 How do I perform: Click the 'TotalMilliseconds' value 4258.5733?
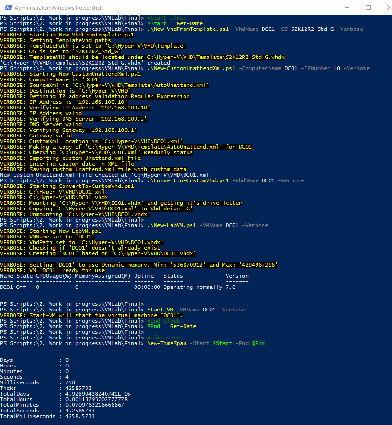point(80,416)
